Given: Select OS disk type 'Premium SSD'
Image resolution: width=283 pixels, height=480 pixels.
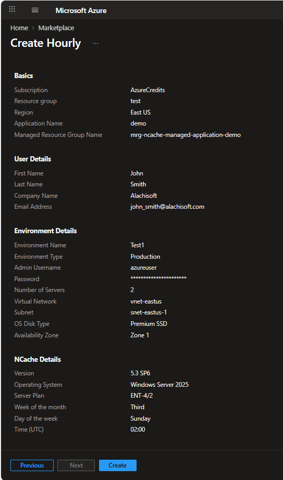Looking at the screenshot, I should (x=149, y=324).
